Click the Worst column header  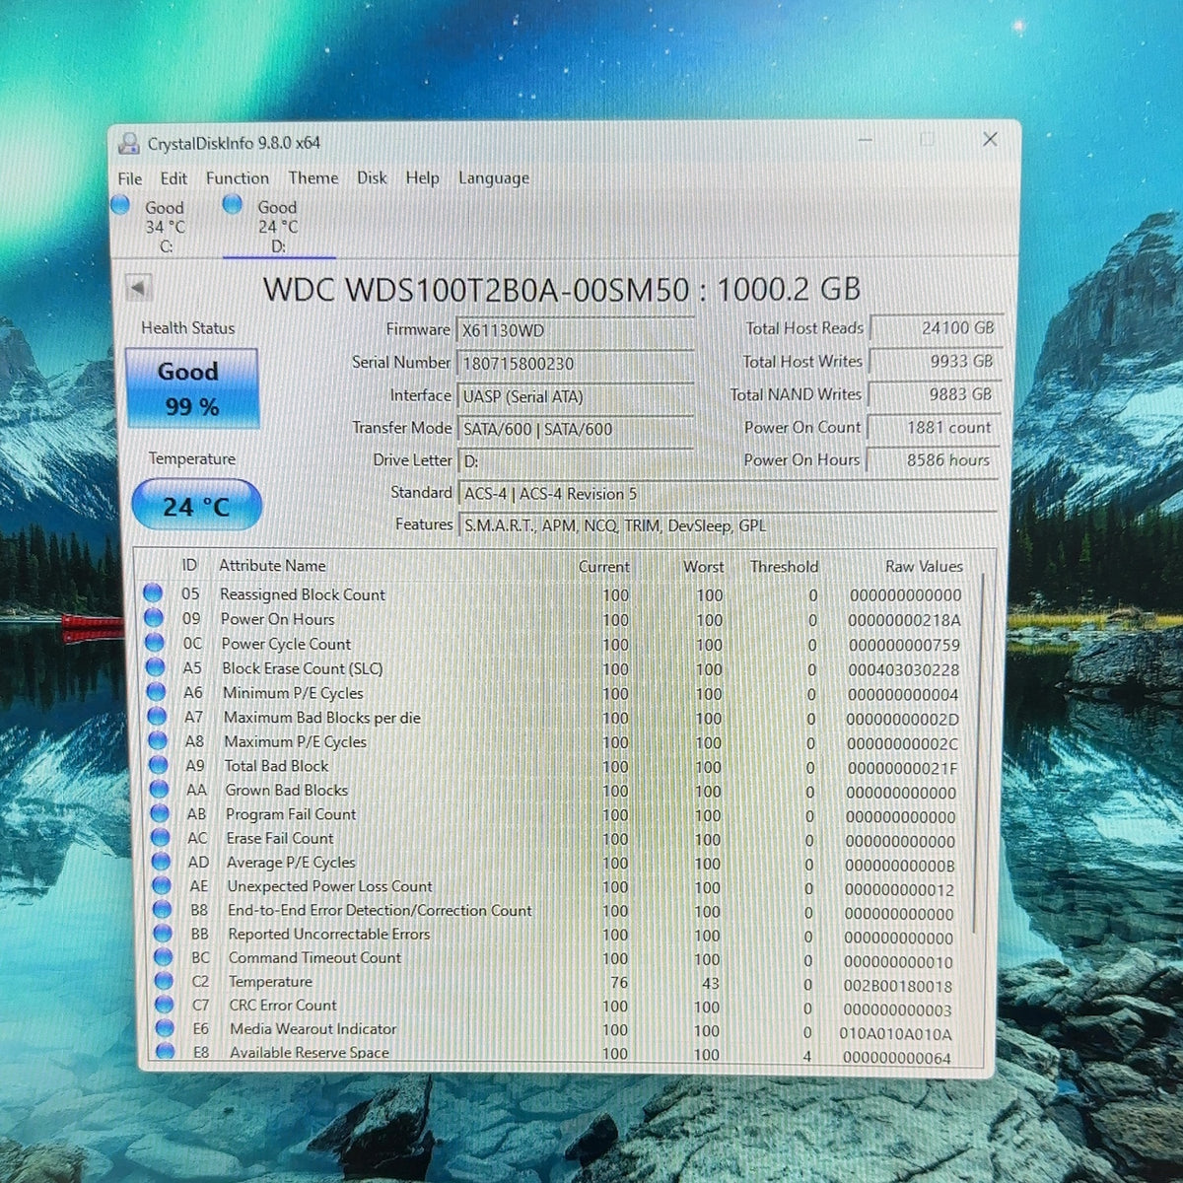click(x=703, y=567)
